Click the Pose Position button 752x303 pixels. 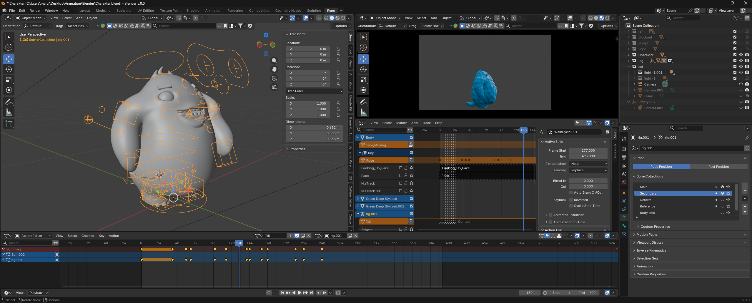[x=661, y=167]
